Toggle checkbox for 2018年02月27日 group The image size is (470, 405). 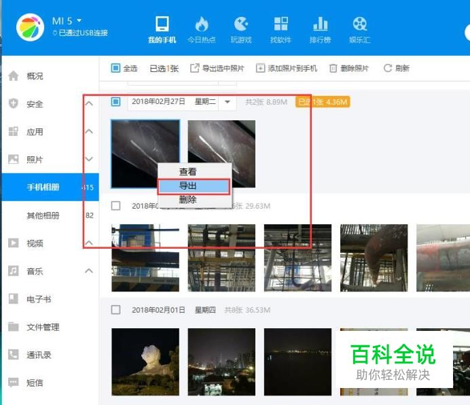pos(115,101)
